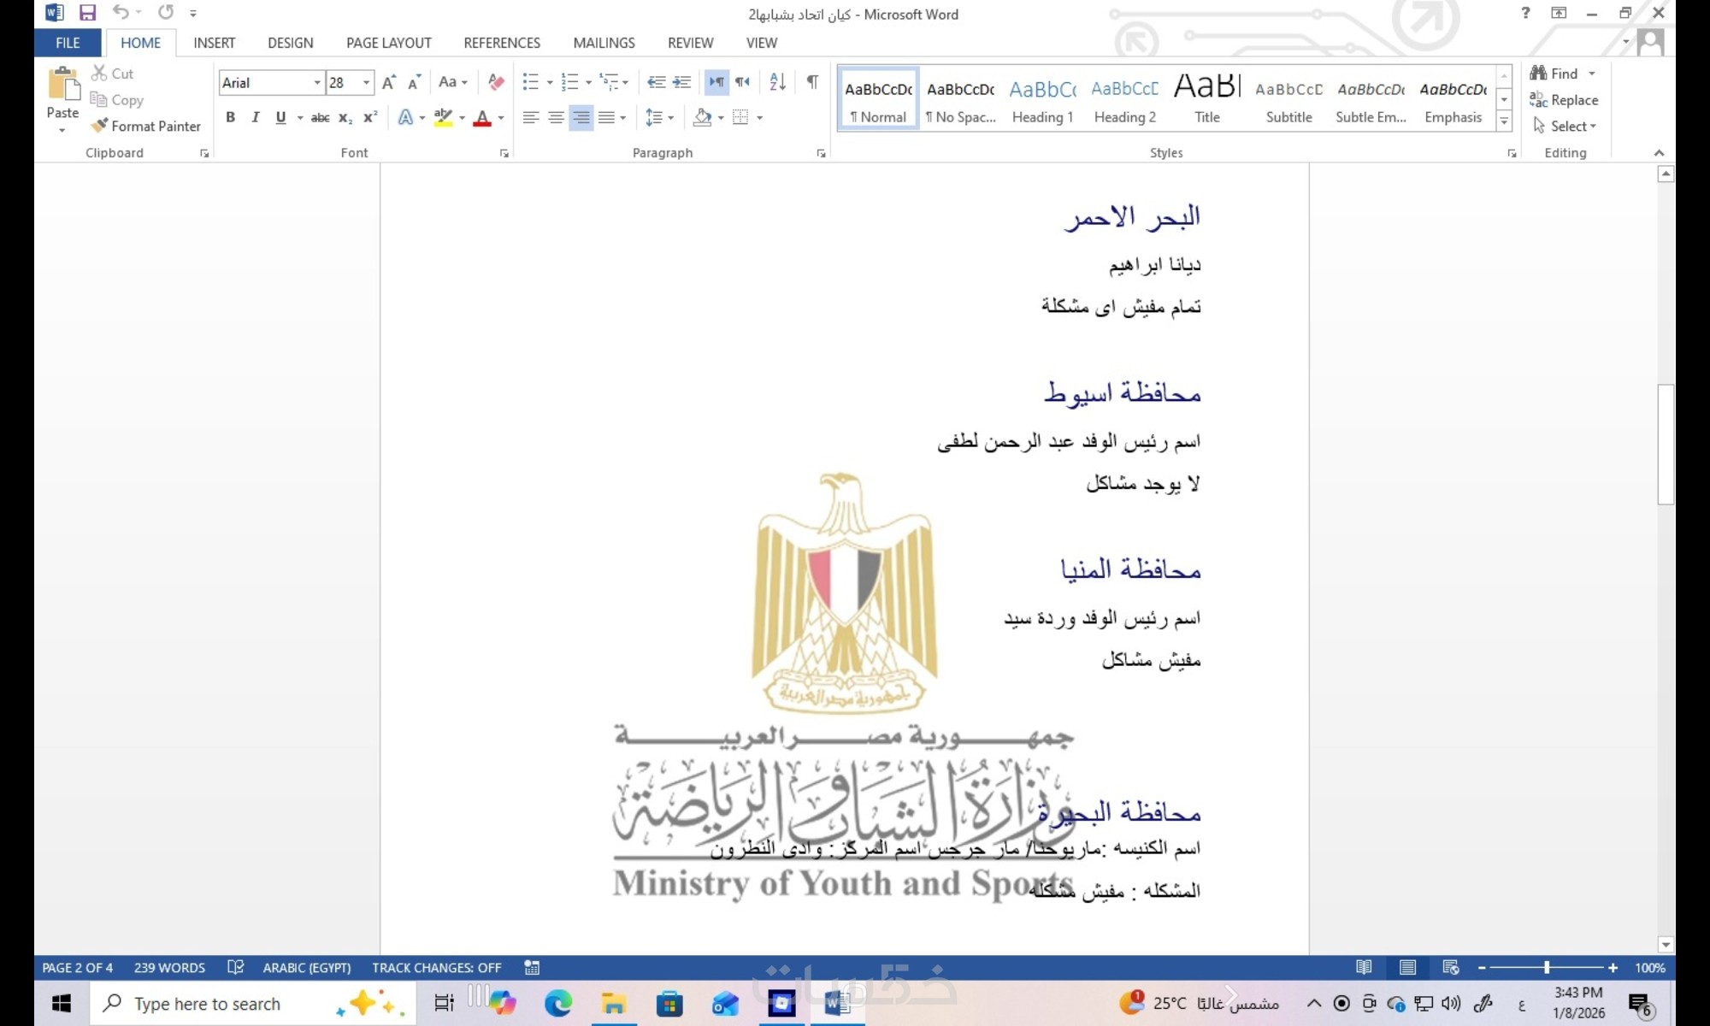Expand the Styles gallery more arrow
The image size is (1710, 1026).
tap(1504, 122)
